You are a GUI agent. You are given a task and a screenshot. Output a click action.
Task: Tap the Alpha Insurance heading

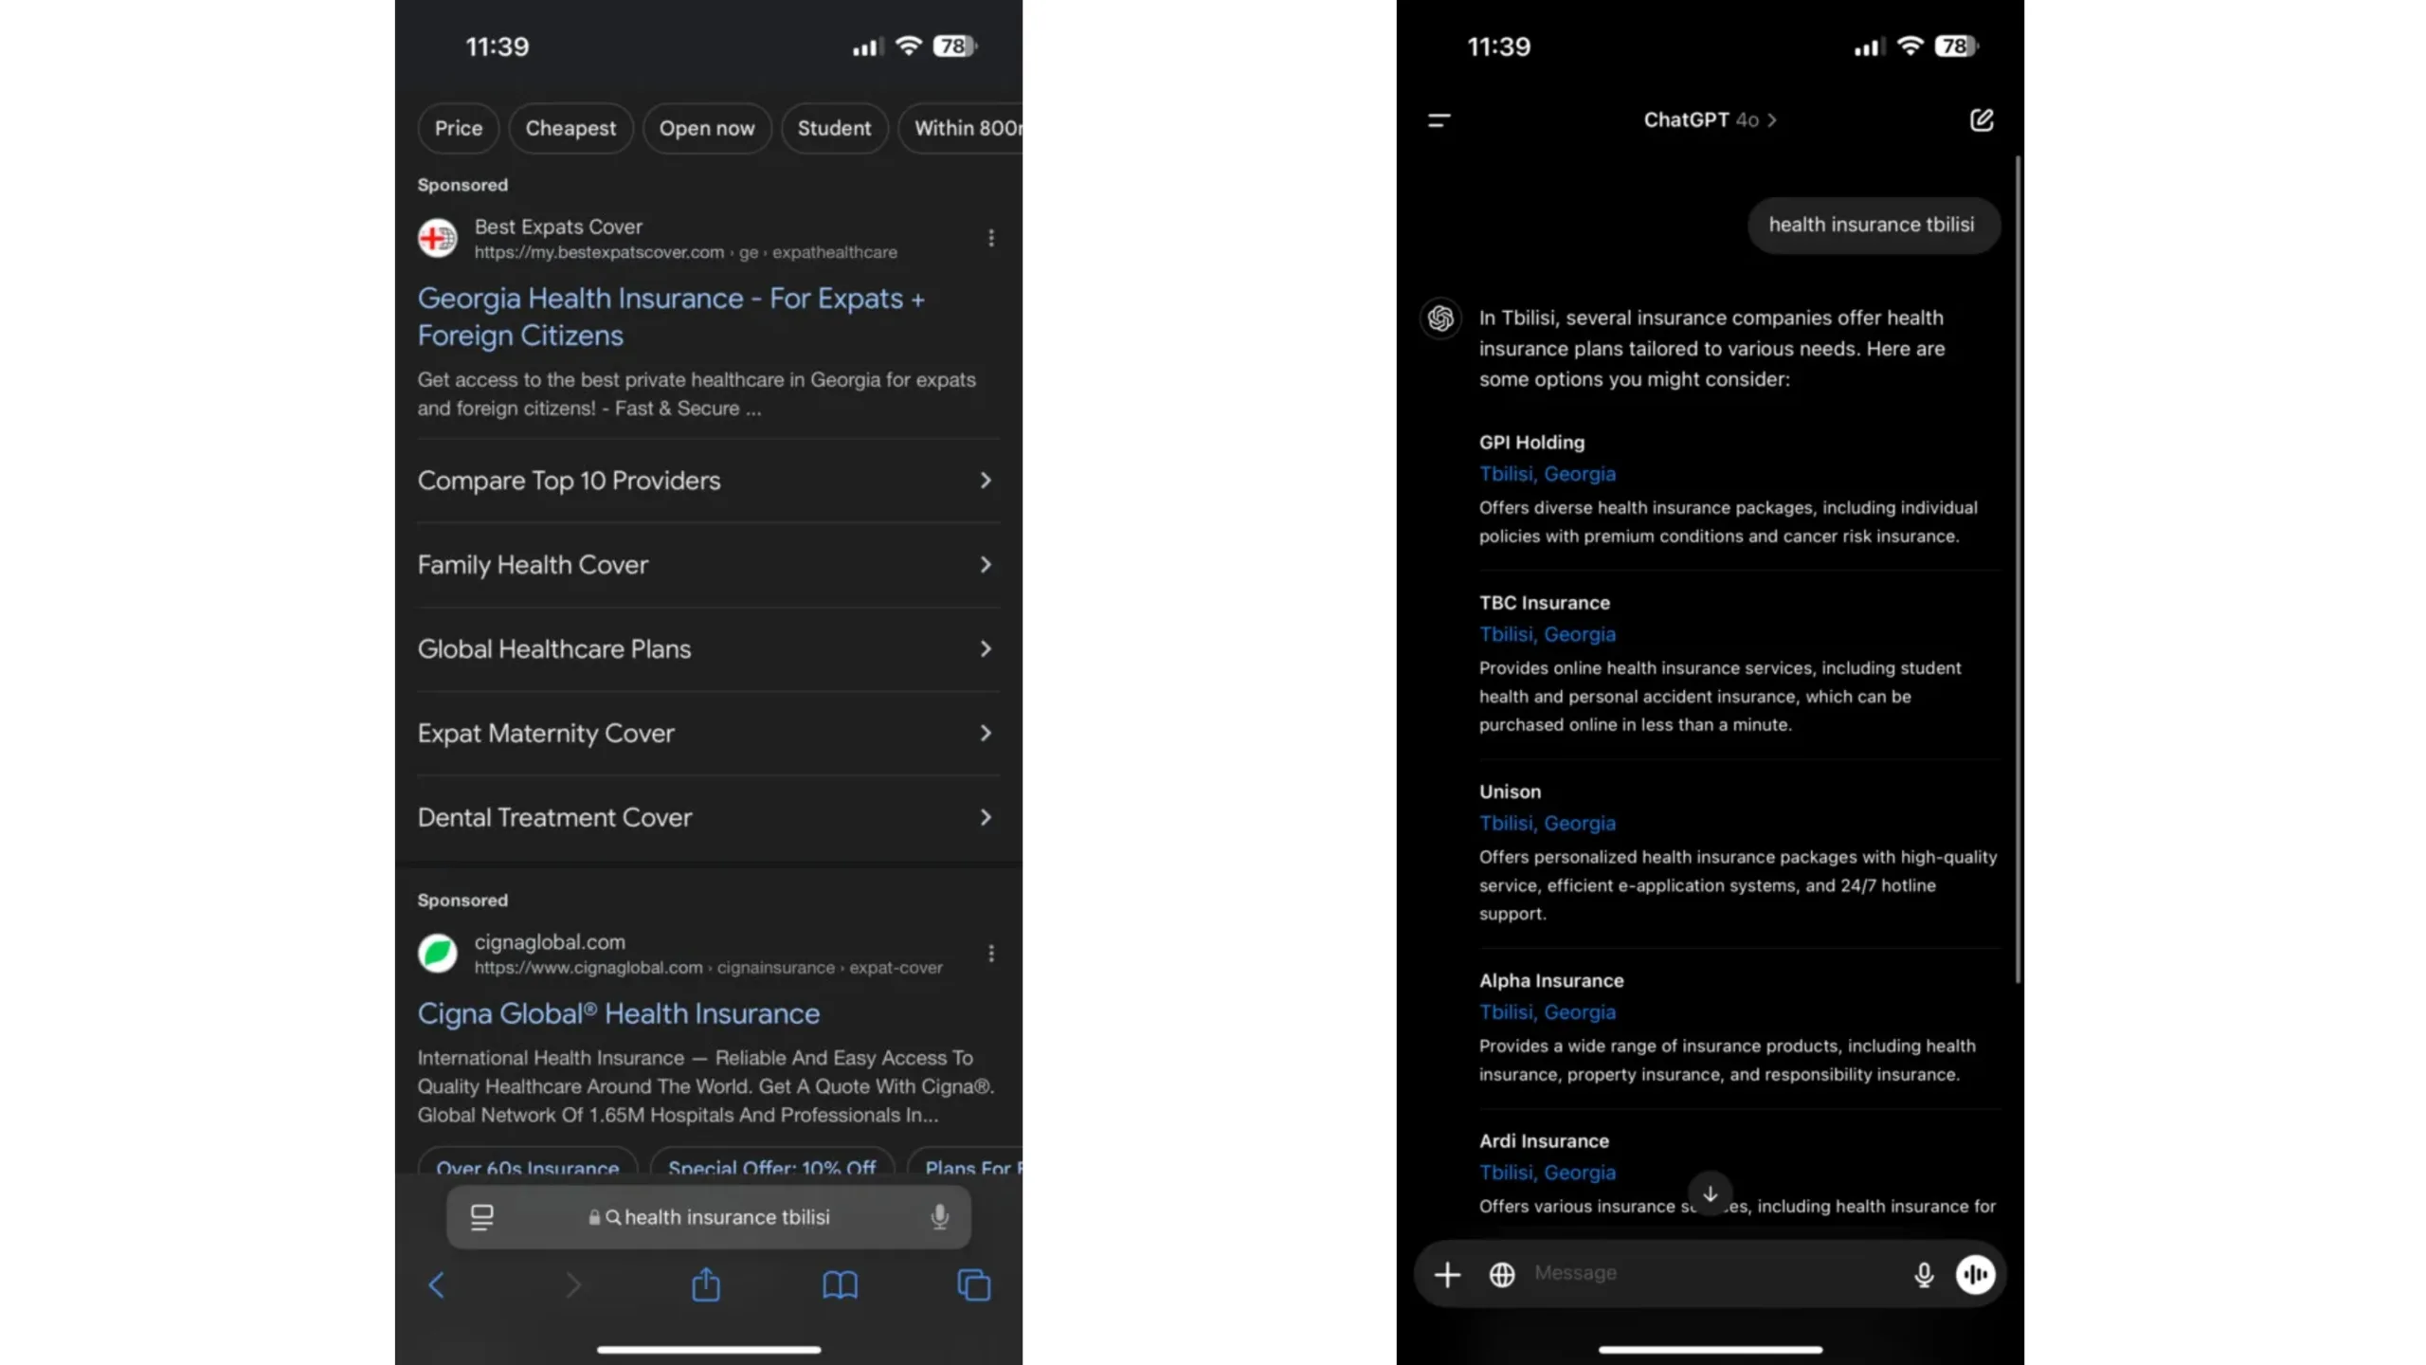point(1551,980)
